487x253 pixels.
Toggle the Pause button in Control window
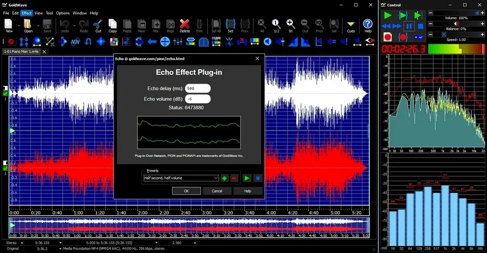click(409, 27)
